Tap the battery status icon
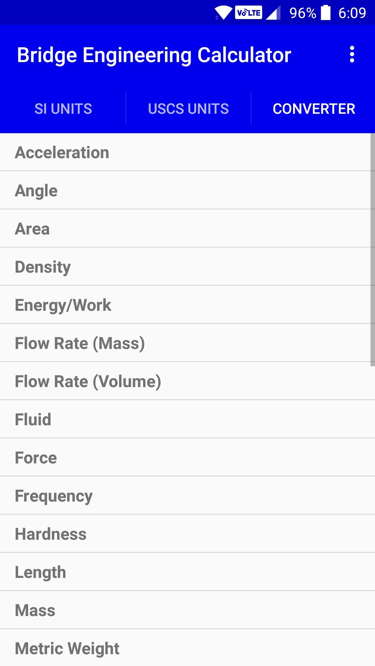 pos(326,13)
